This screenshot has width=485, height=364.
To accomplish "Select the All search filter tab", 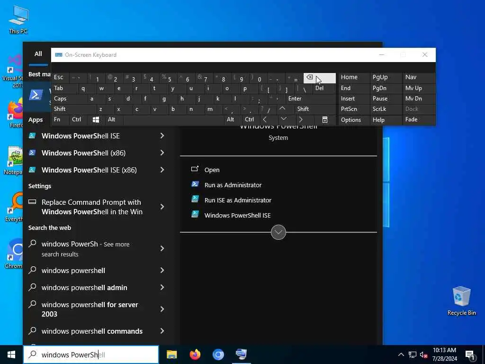I will point(38,54).
